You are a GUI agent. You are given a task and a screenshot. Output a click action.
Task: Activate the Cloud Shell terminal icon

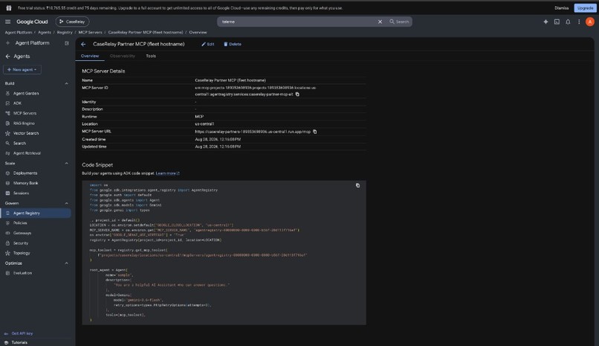tap(557, 22)
